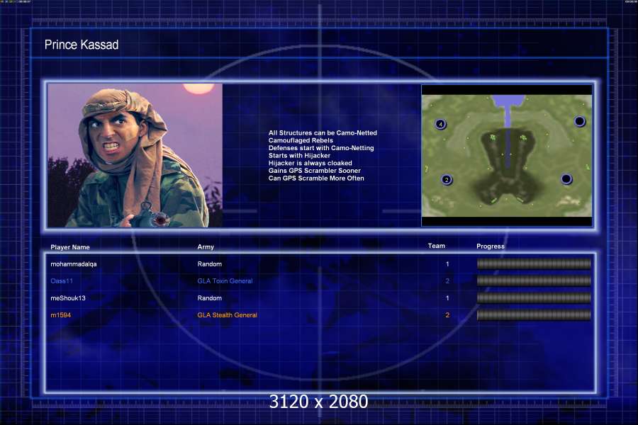638x425 pixels.
Task: Click 'Gains GPS Scrambler Sooner' line
Action: [314, 171]
